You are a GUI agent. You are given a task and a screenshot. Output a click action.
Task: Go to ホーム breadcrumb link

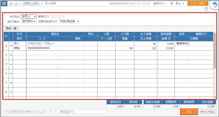click(x=13, y=3)
